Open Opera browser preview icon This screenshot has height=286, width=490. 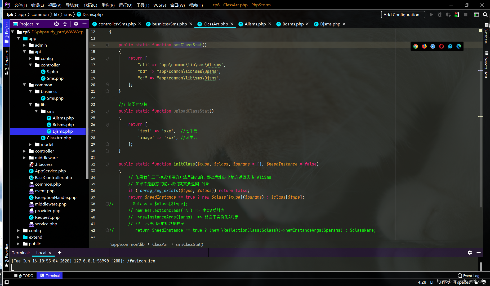point(442,46)
